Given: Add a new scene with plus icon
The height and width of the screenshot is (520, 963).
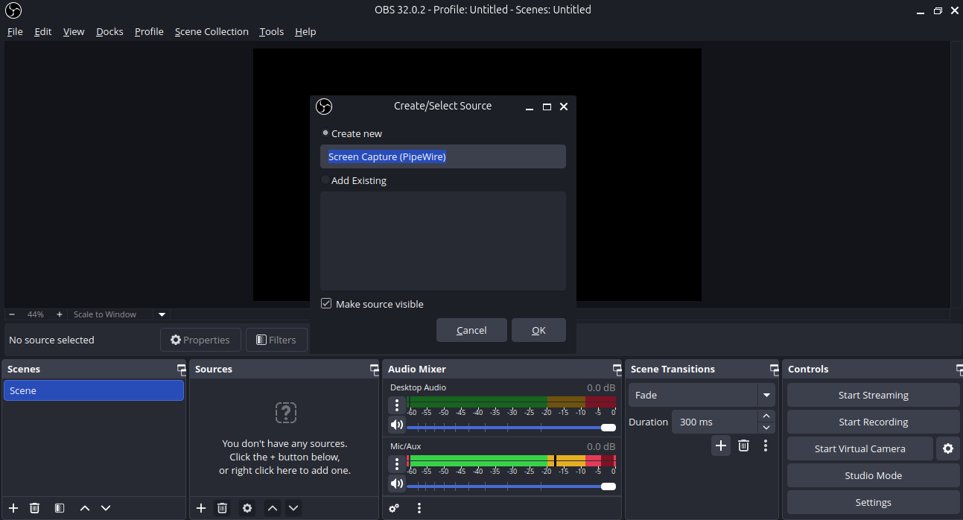Looking at the screenshot, I should point(13,508).
